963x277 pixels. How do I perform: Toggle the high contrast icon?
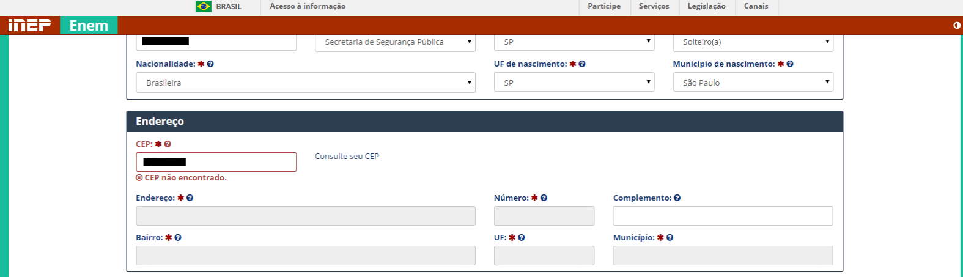(x=957, y=26)
